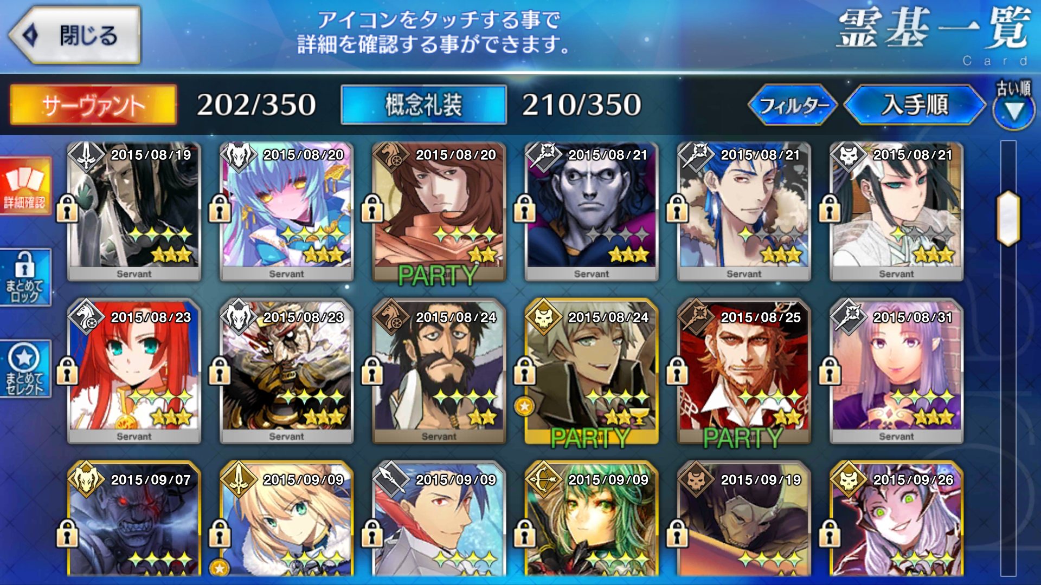Select the bearded 2015/08/24 servant card
Screen dimensions: 1041x585
[x=439, y=371]
